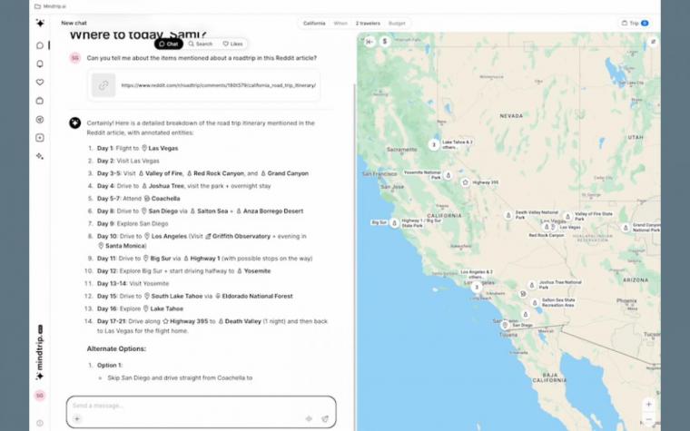Screen dimensions: 690x431
Task: Zoom out the map with the minus button
Action: (x=648, y=419)
